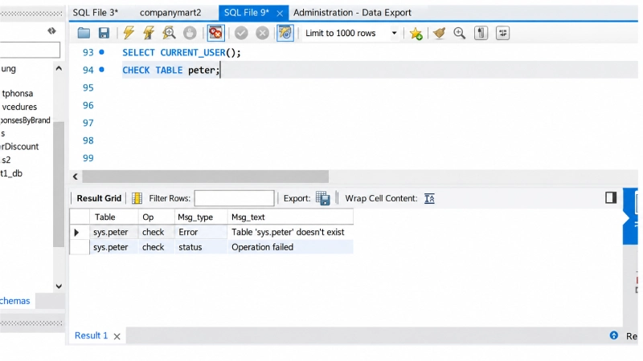The height and width of the screenshot is (361, 643).
Task: Click the line 94 breakpoint dot
Action: click(102, 70)
